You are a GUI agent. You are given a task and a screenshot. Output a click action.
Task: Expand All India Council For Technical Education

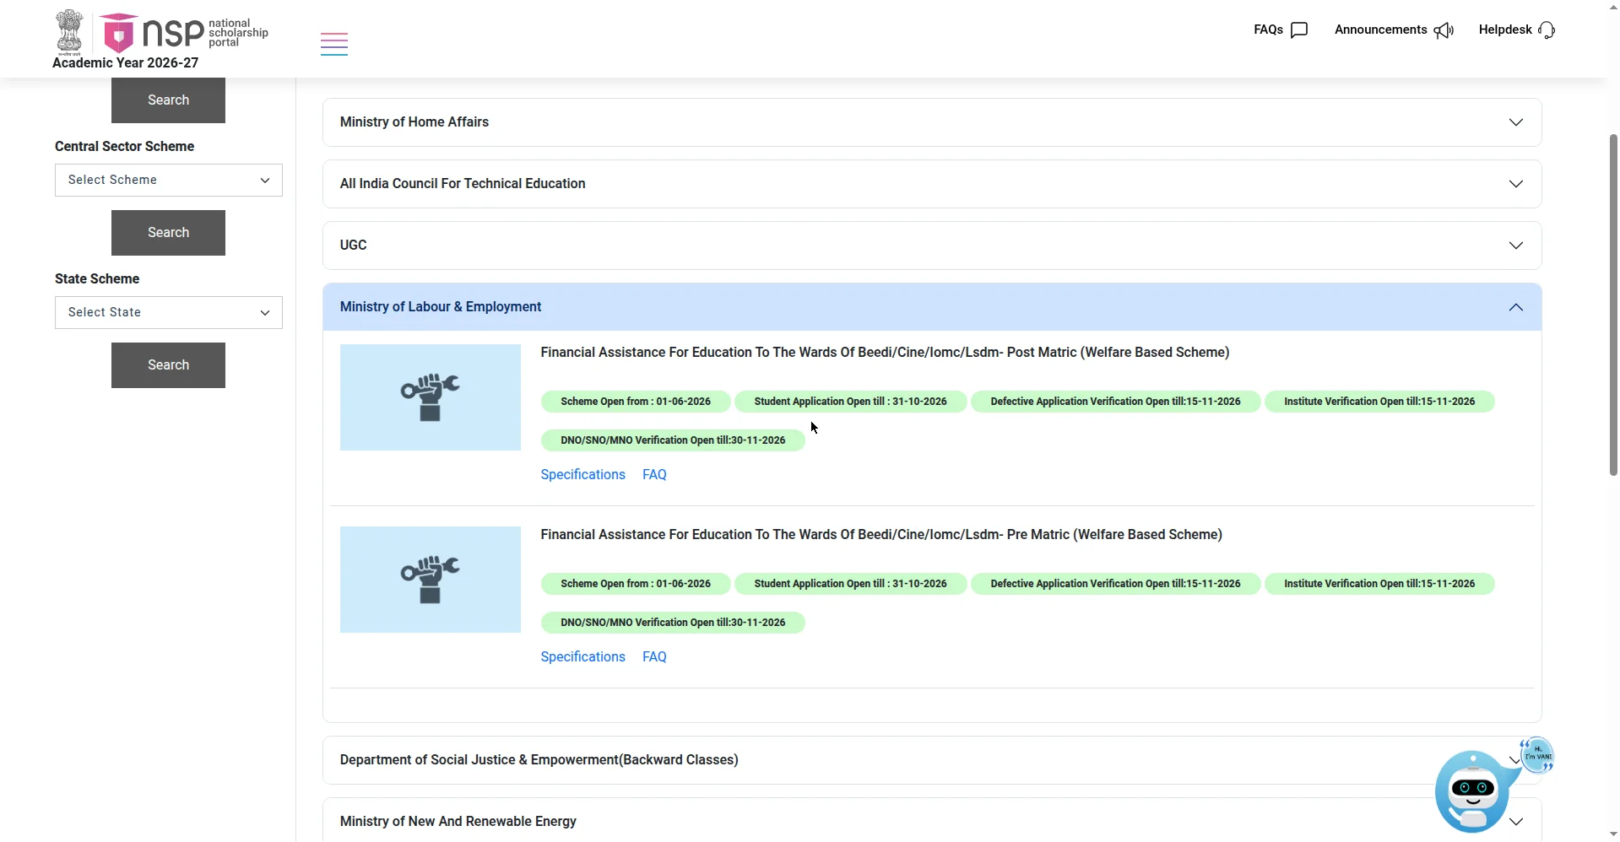point(932,184)
